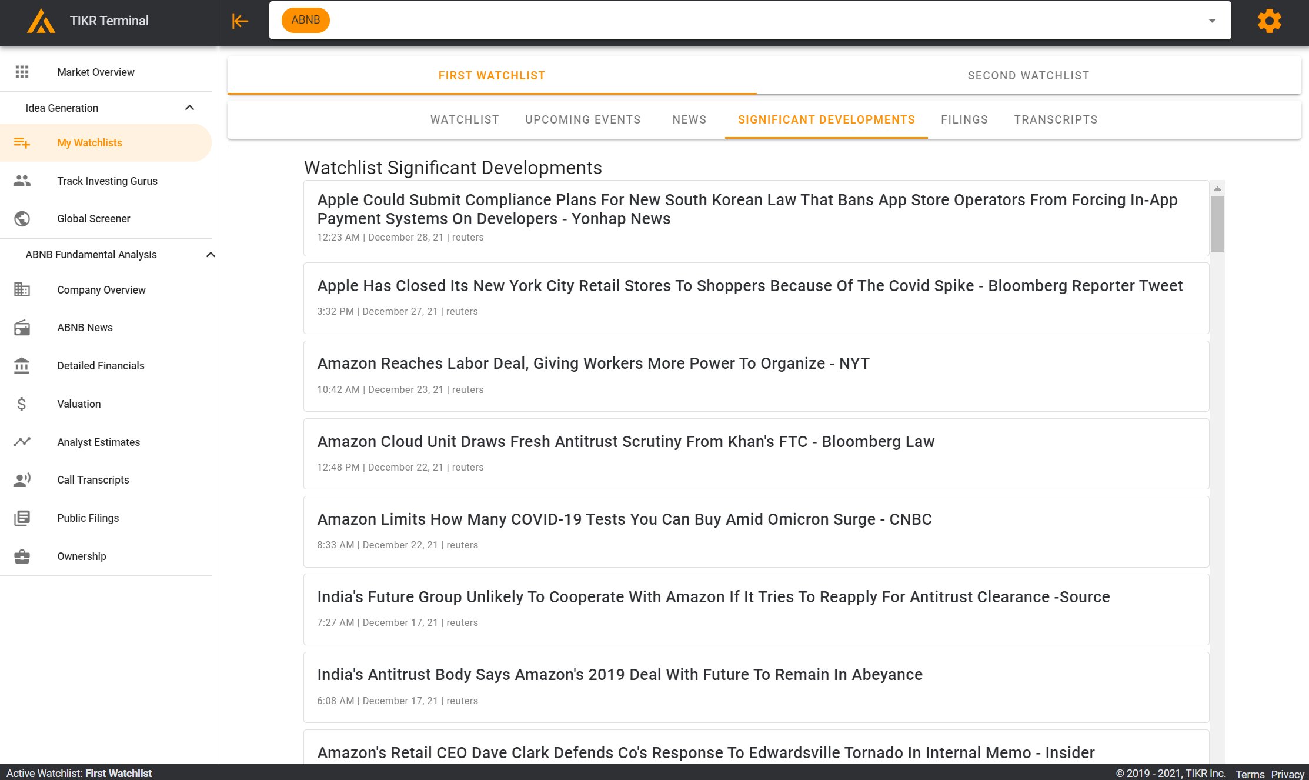Click the Global Screener globe icon

(x=22, y=219)
